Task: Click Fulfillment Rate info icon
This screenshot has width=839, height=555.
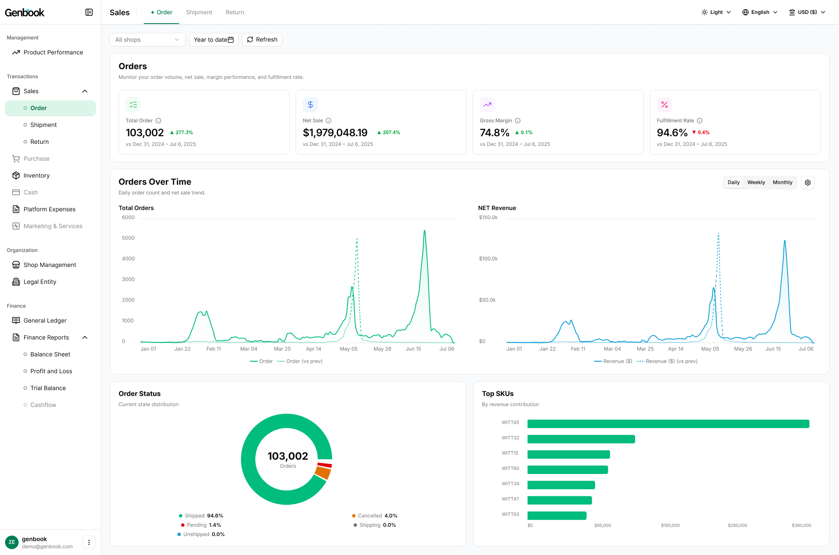Action: tap(699, 121)
